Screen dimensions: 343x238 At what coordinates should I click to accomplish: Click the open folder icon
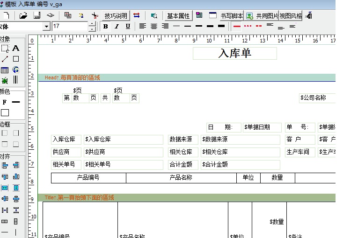pyautogui.click(x=23, y=15)
